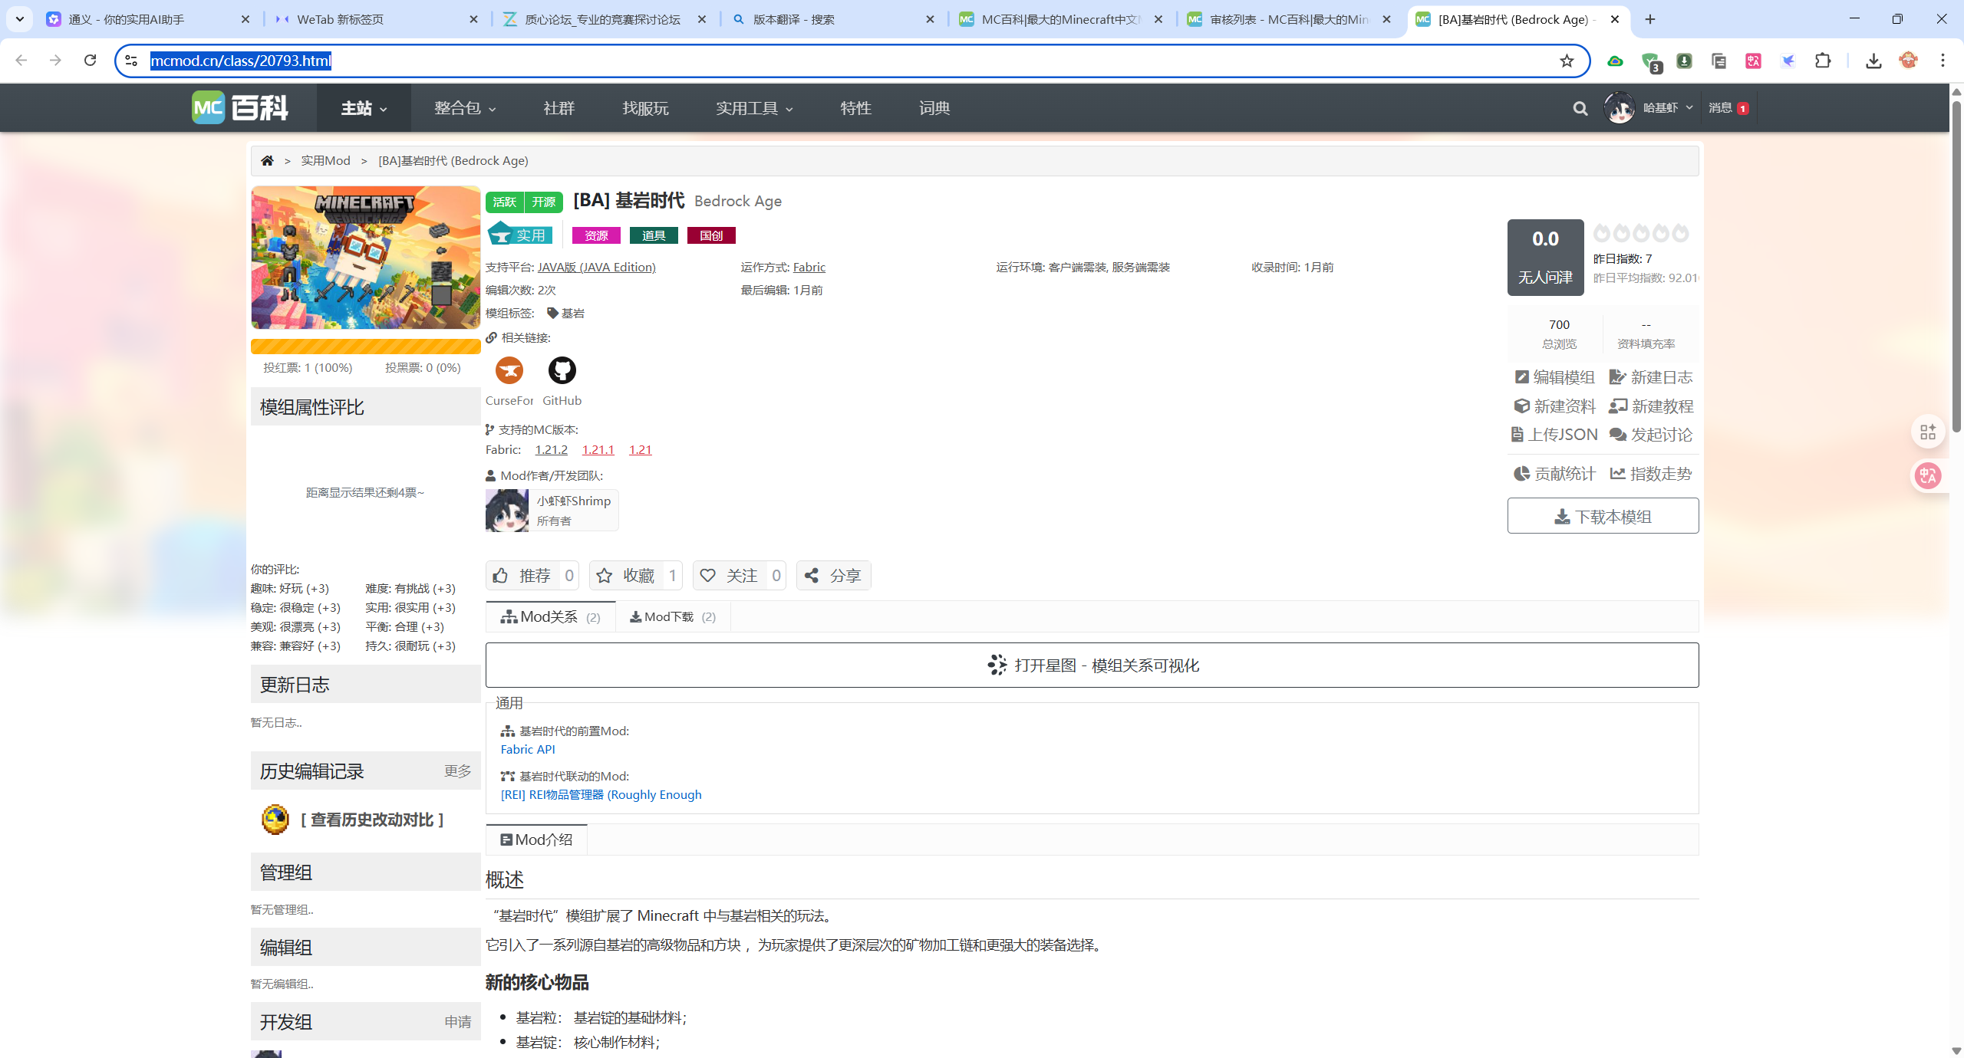The image size is (1964, 1058).
Task: Click the site search magnifier icon
Action: (1580, 109)
